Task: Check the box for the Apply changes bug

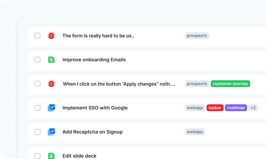Action: tap(38, 84)
